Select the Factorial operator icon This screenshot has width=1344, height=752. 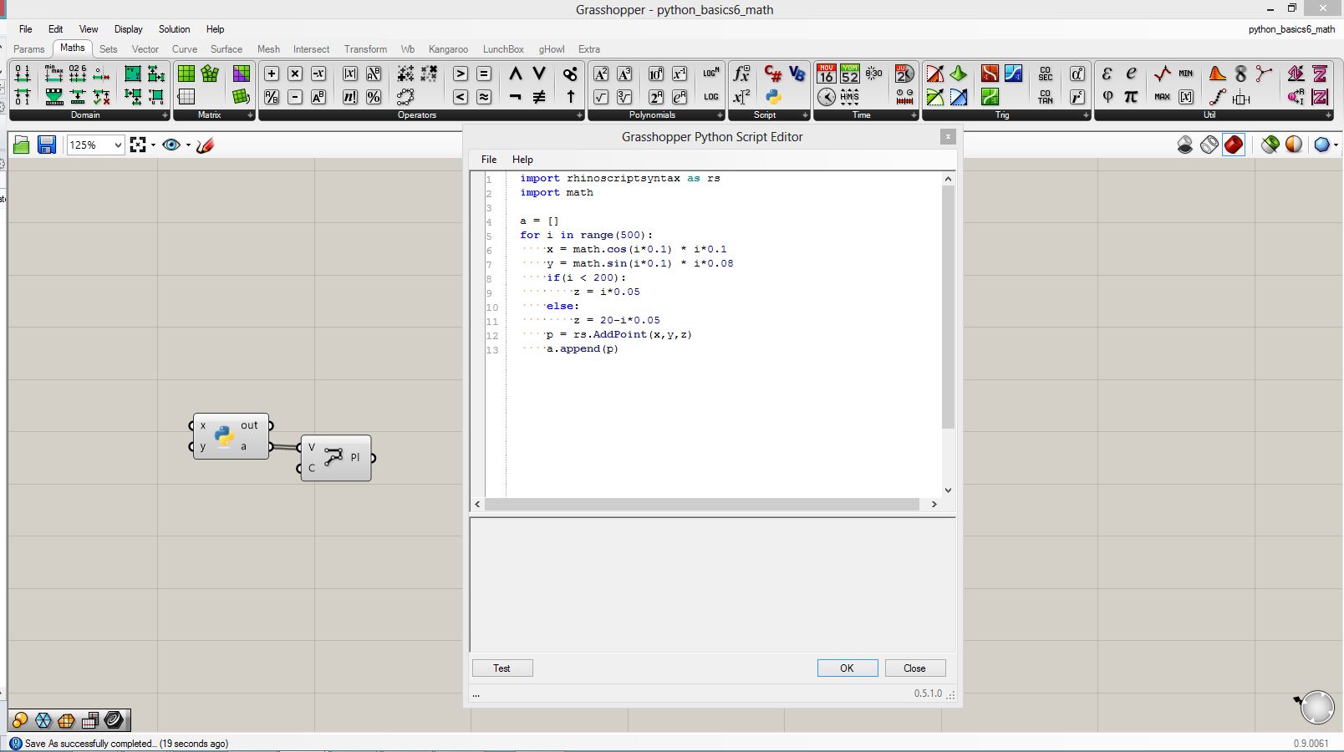click(x=350, y=97)
